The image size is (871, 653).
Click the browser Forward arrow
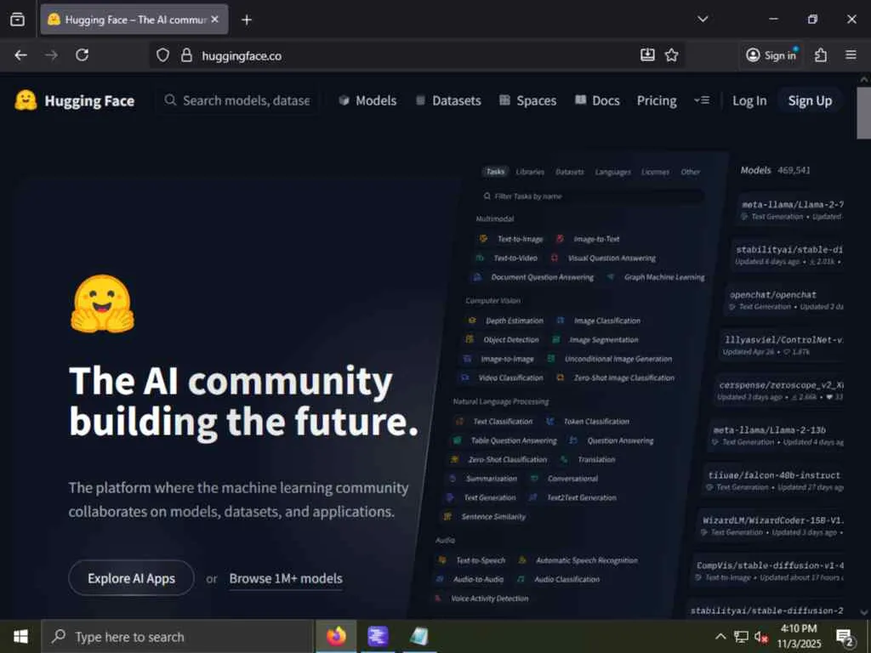[51, 55]
